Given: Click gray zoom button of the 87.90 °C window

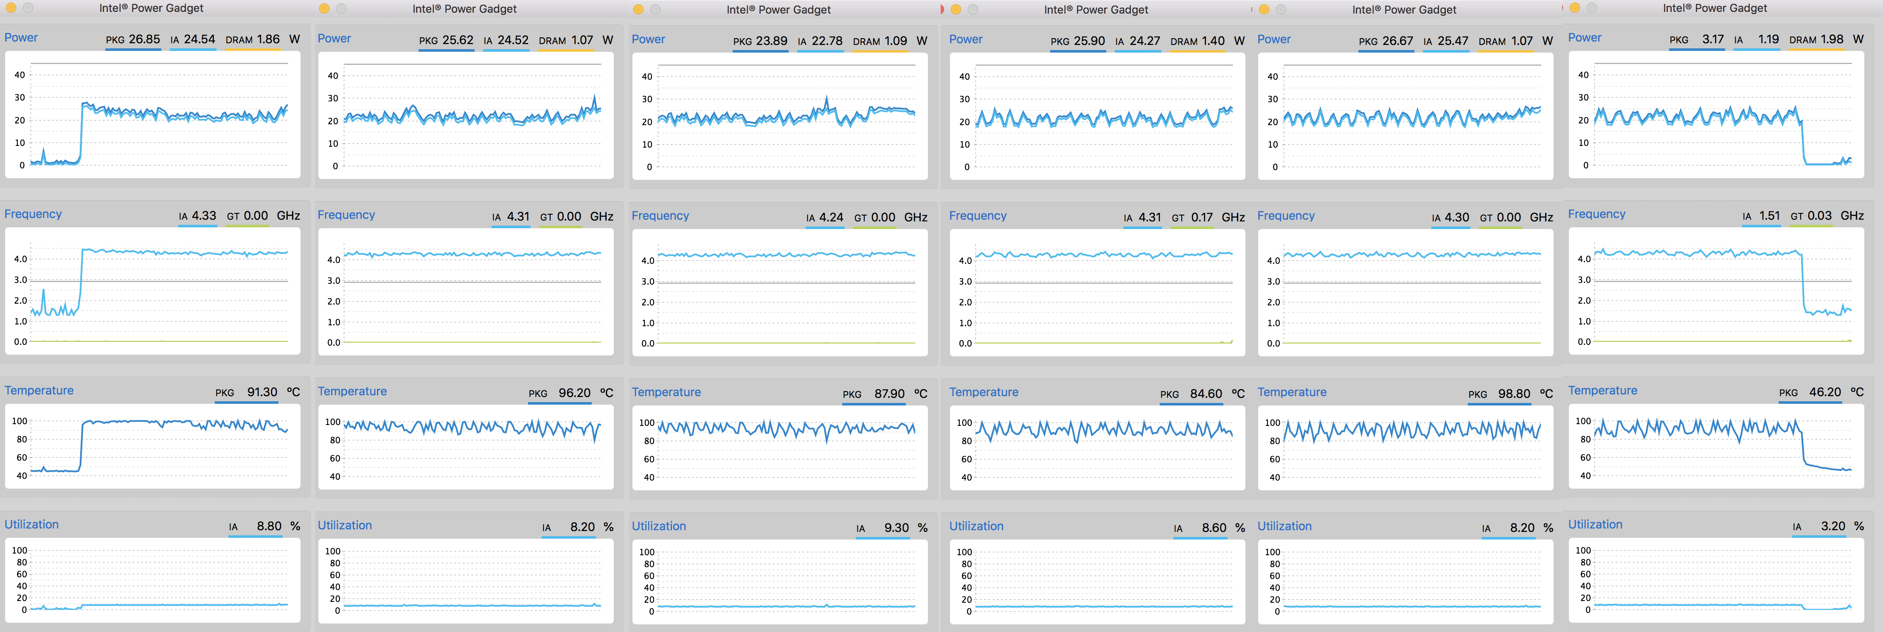Looking at the screenshot, I should pyautogui.click(x=655, y=9).
